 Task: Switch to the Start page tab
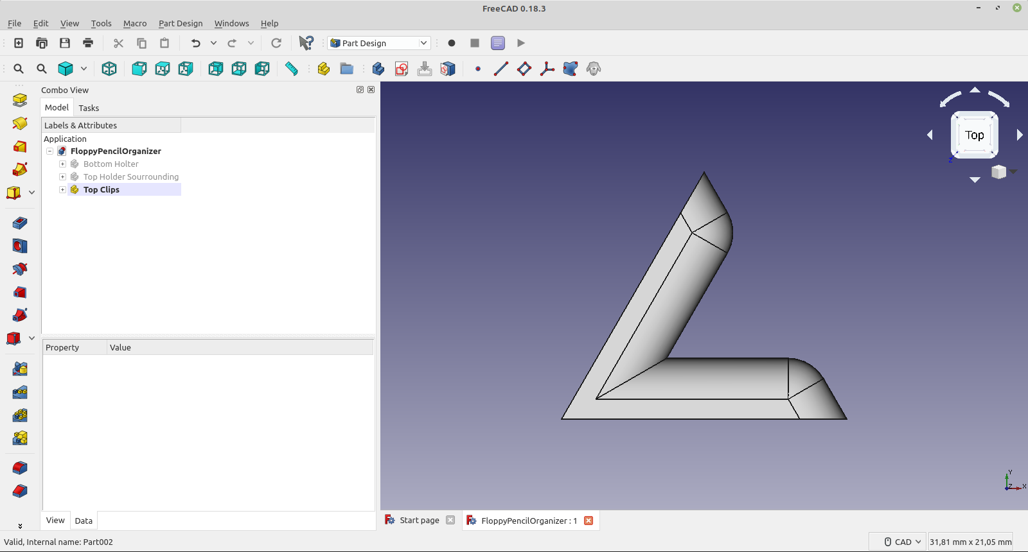pos(420,521)
